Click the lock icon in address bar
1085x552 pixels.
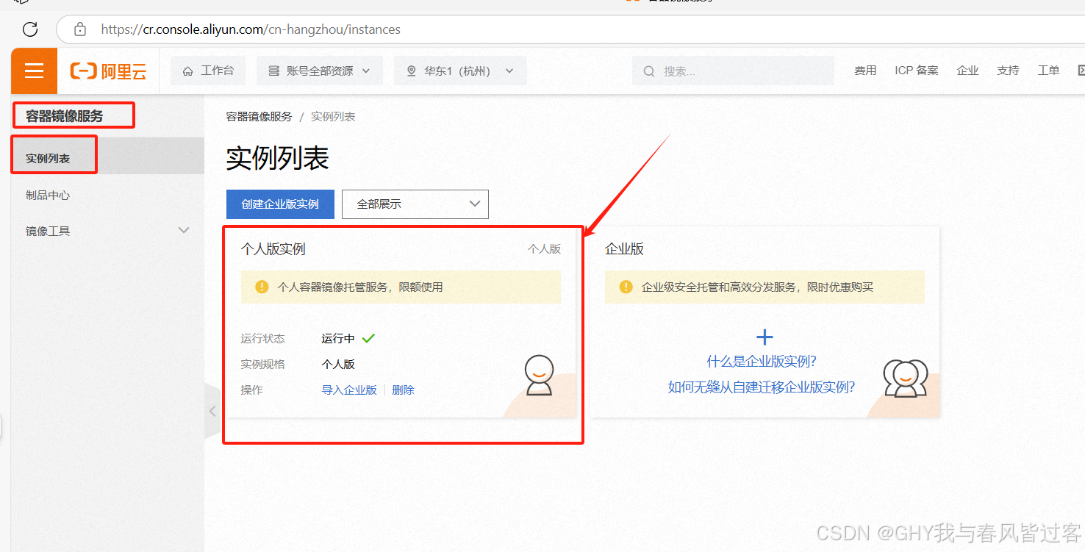[x=80, y=29]
